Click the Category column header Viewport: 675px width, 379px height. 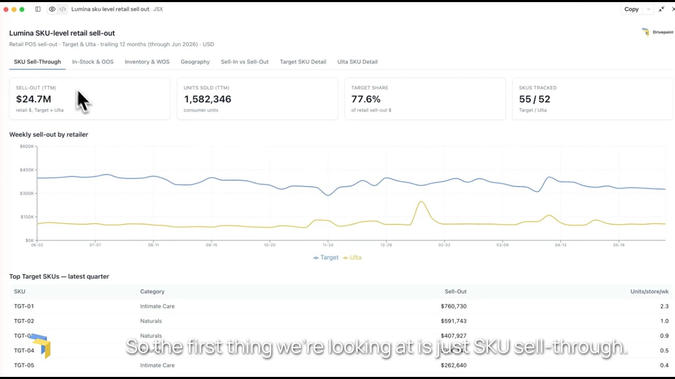[152, 291]
